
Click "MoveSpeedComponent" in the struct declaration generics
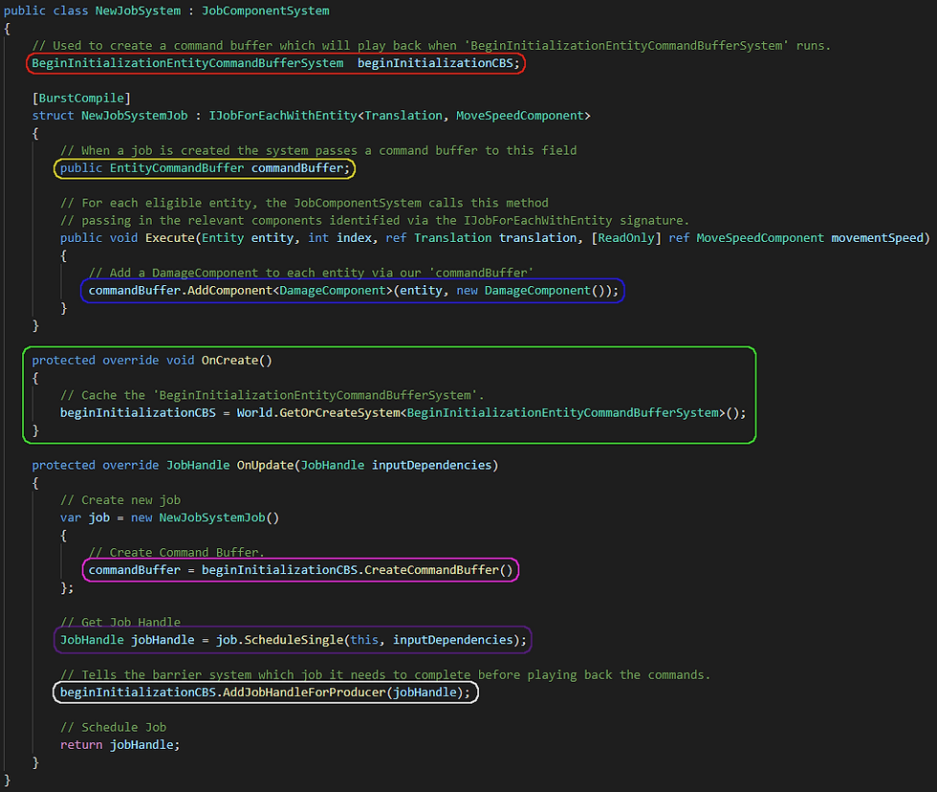[520, 116]
